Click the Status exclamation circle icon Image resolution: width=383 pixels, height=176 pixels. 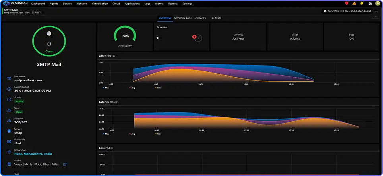[9, 99]
